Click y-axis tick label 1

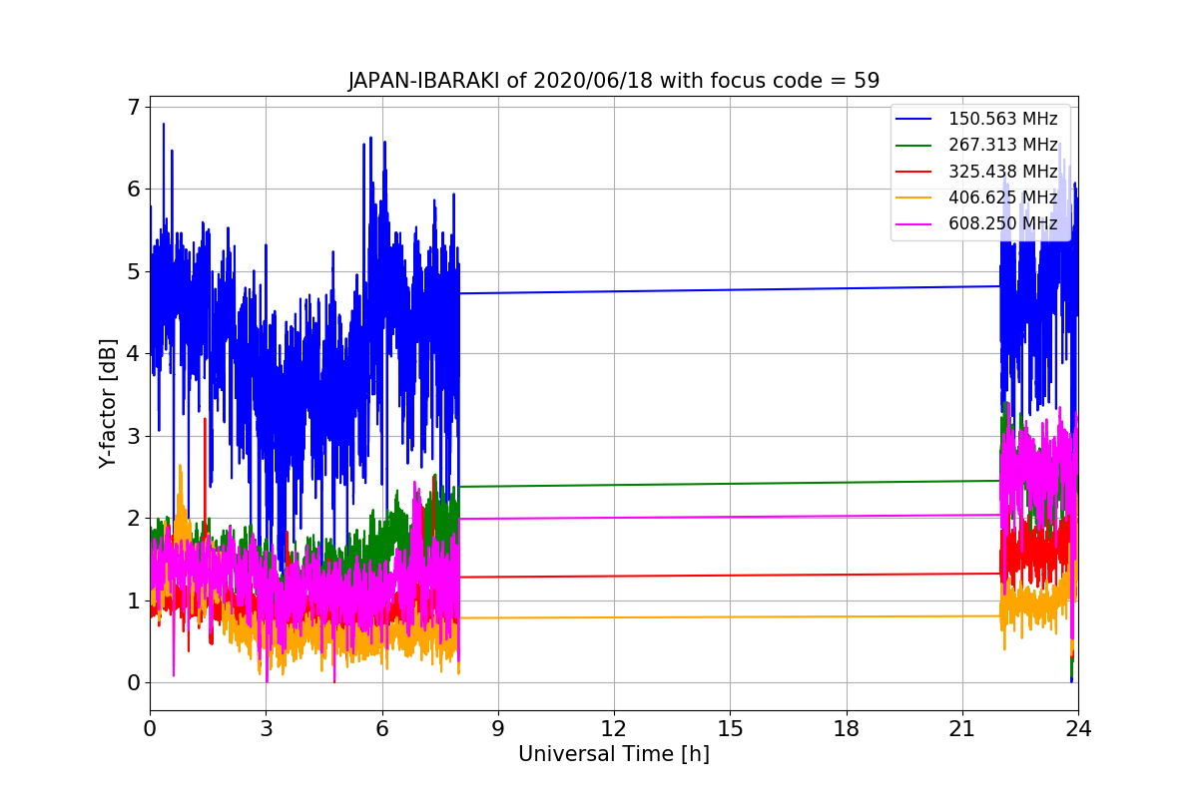click(134, 600)
